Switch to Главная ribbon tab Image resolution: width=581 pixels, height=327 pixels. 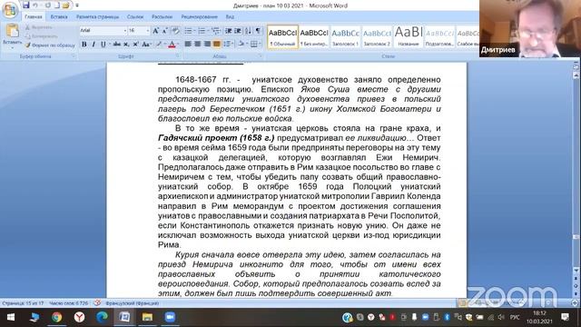pos(34,17)
